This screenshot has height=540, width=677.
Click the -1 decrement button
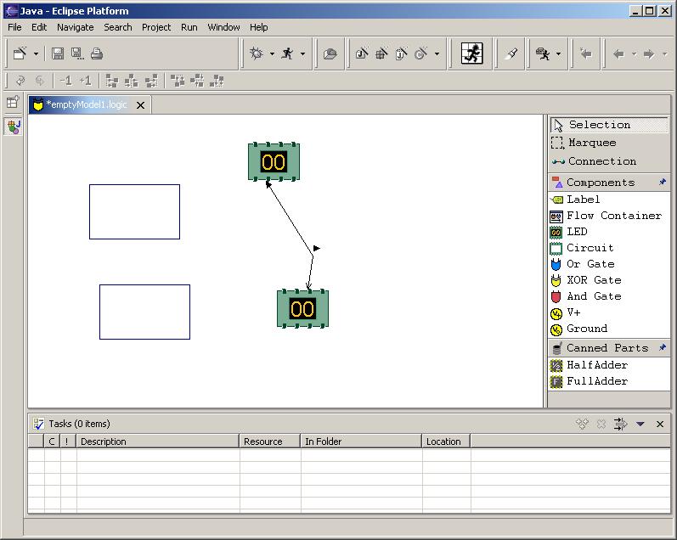coord(66,81)
